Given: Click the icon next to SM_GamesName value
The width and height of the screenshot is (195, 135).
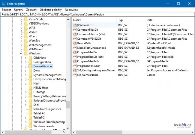Looking at the screenshot, I should coord(74,75).
